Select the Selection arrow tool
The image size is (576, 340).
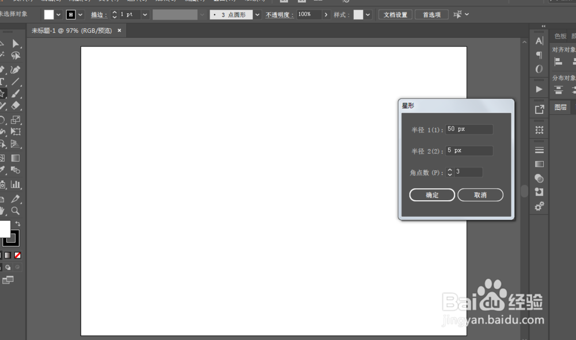[x=16, y=44]
